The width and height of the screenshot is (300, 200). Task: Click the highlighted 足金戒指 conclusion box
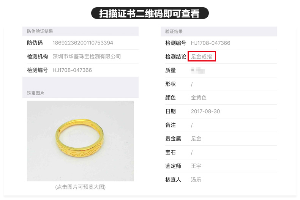click(x=202, y=56)
